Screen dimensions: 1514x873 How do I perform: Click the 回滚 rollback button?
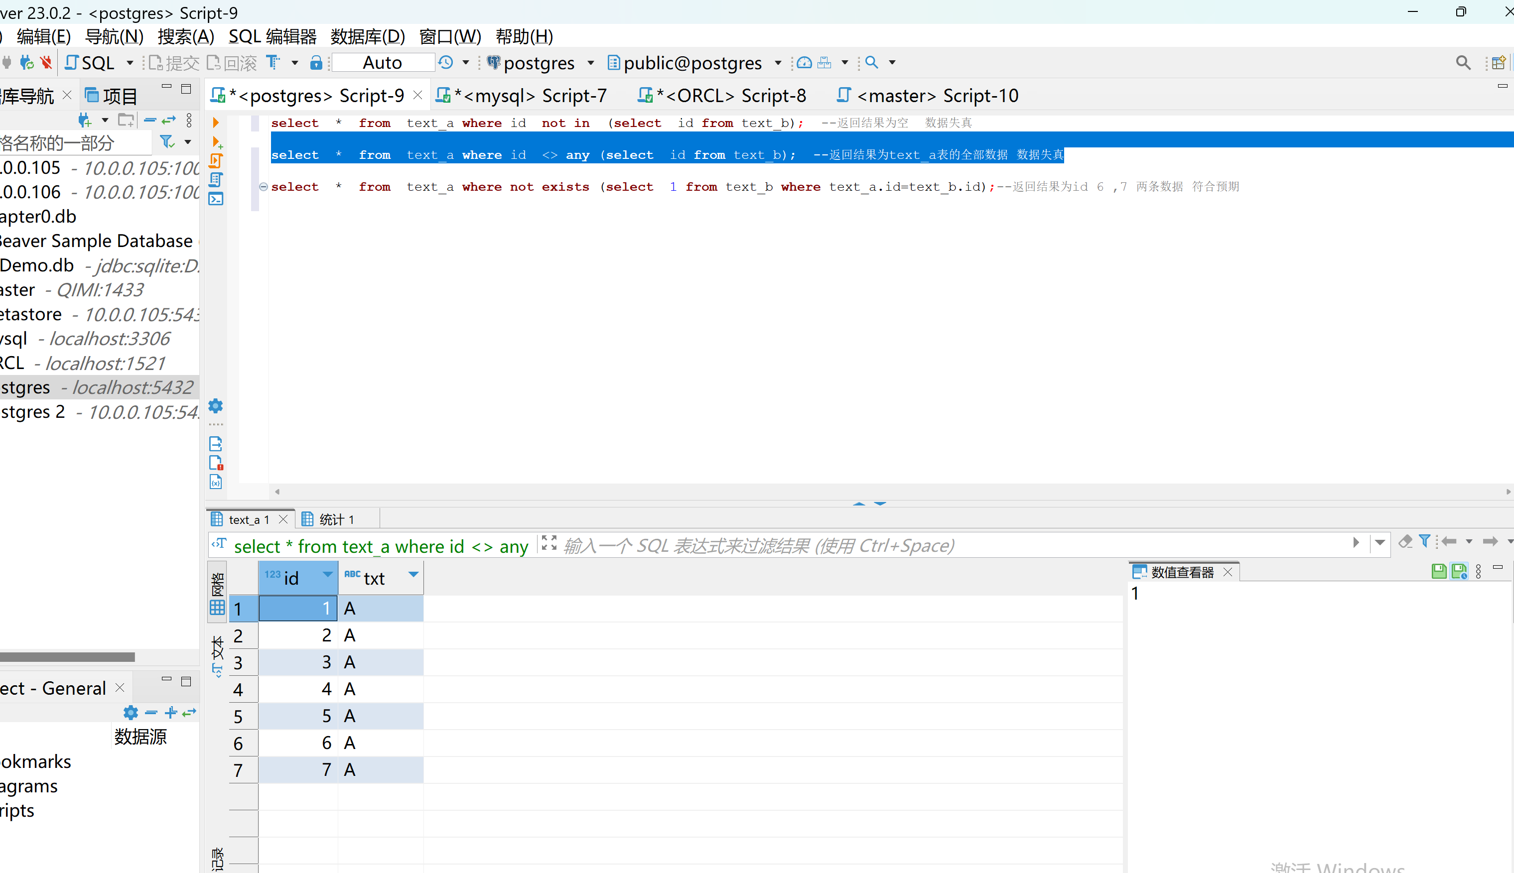pos(232,63)
